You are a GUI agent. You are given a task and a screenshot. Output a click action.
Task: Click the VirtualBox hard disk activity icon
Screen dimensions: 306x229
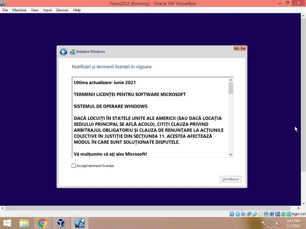(x=232, y=214)
